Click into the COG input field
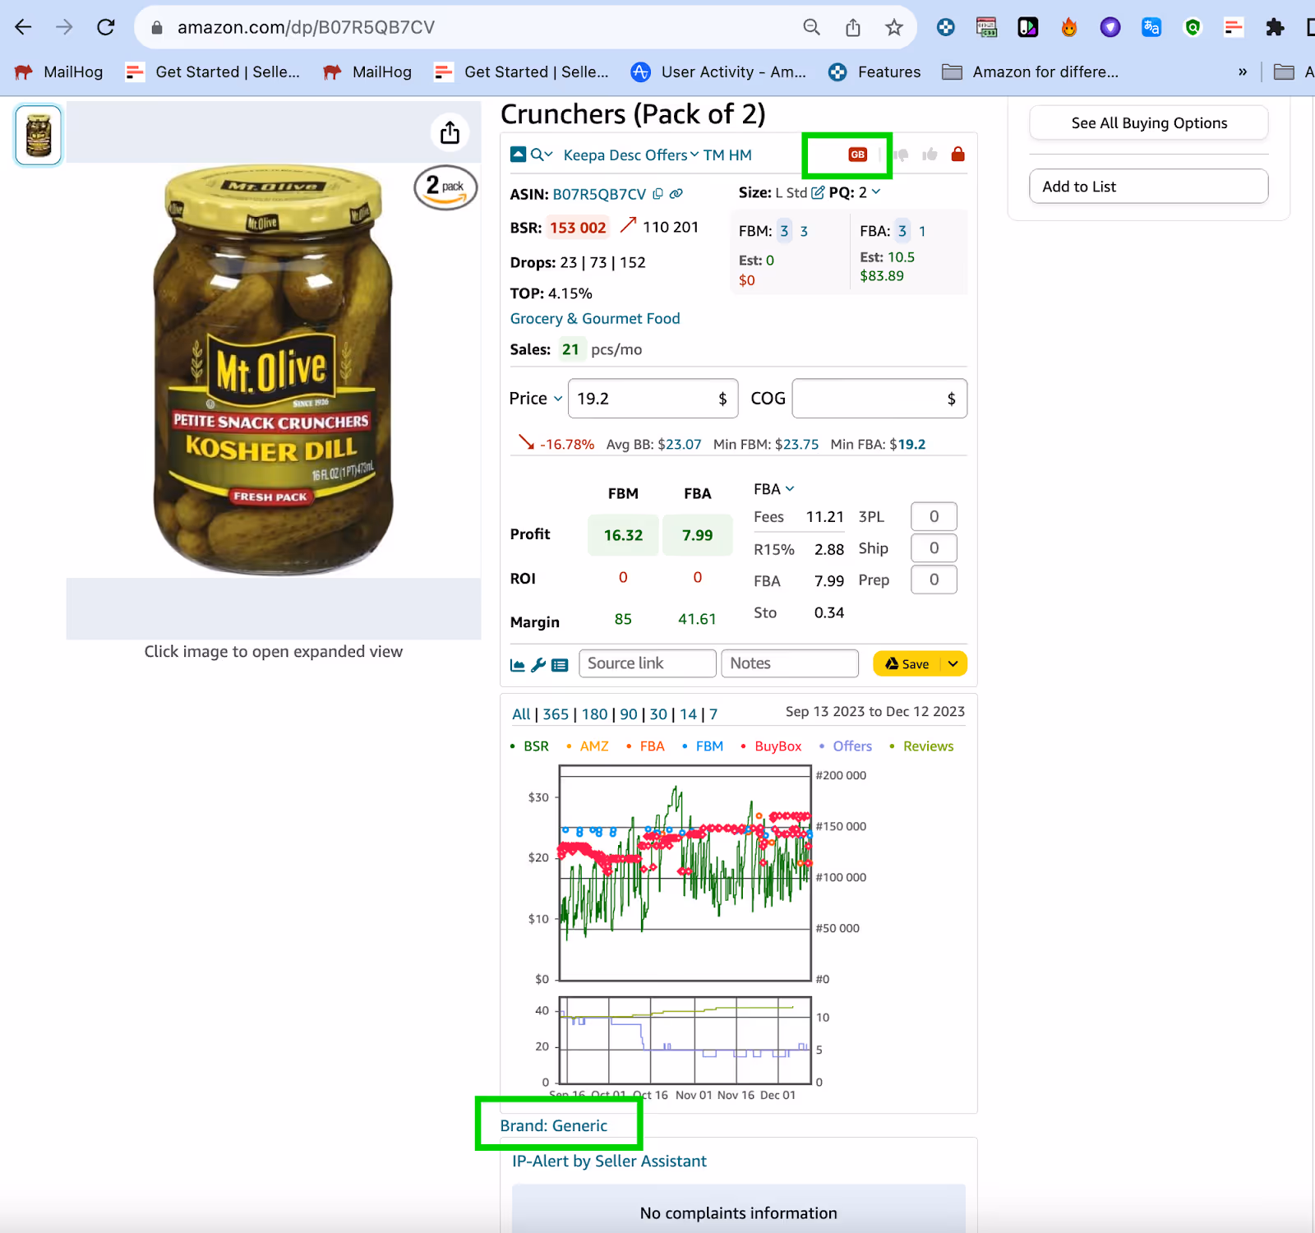1315x1233 pixels. (879, 399)
